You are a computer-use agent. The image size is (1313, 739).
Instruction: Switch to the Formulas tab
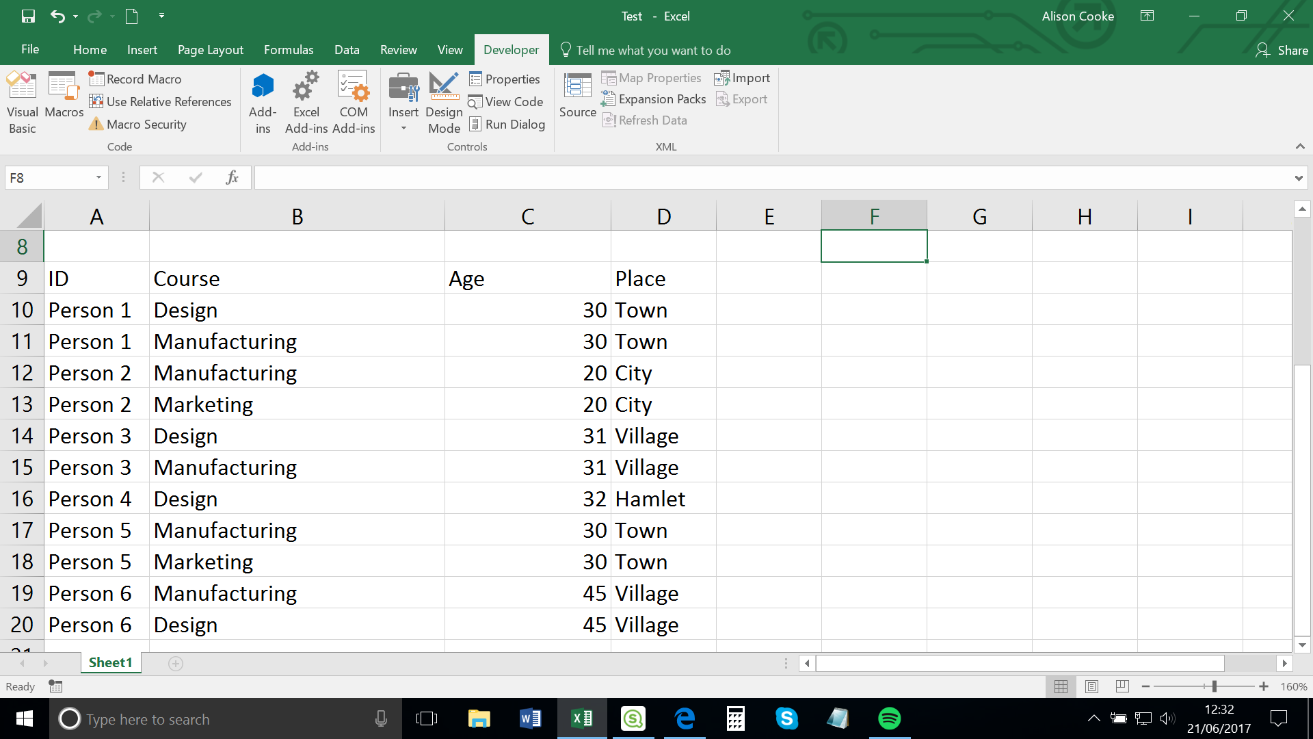[x=288, y=49]
